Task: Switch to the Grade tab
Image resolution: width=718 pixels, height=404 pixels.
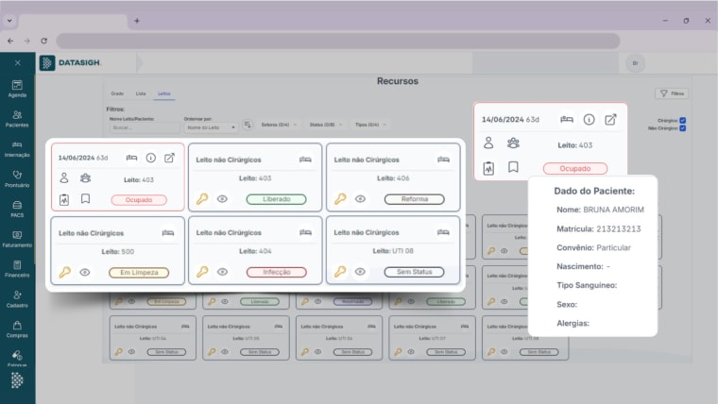Action: point(117,93)
